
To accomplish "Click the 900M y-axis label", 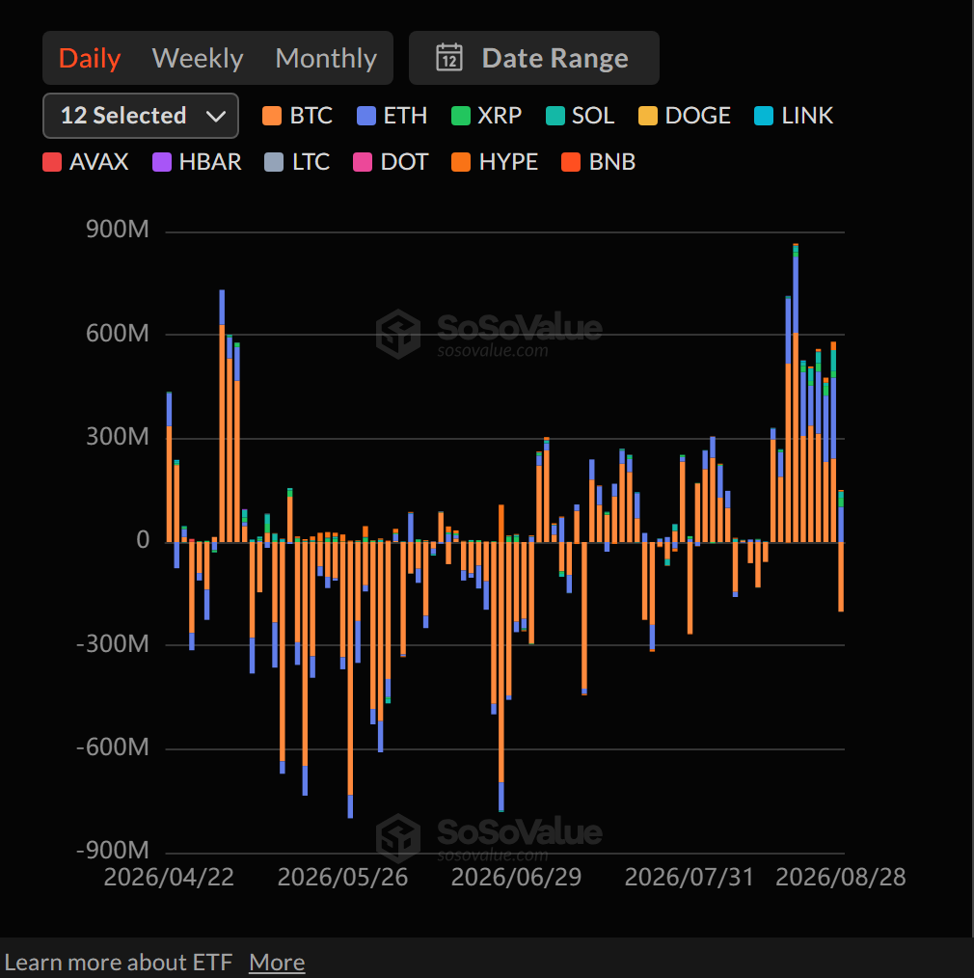I will tap(118, 230).
